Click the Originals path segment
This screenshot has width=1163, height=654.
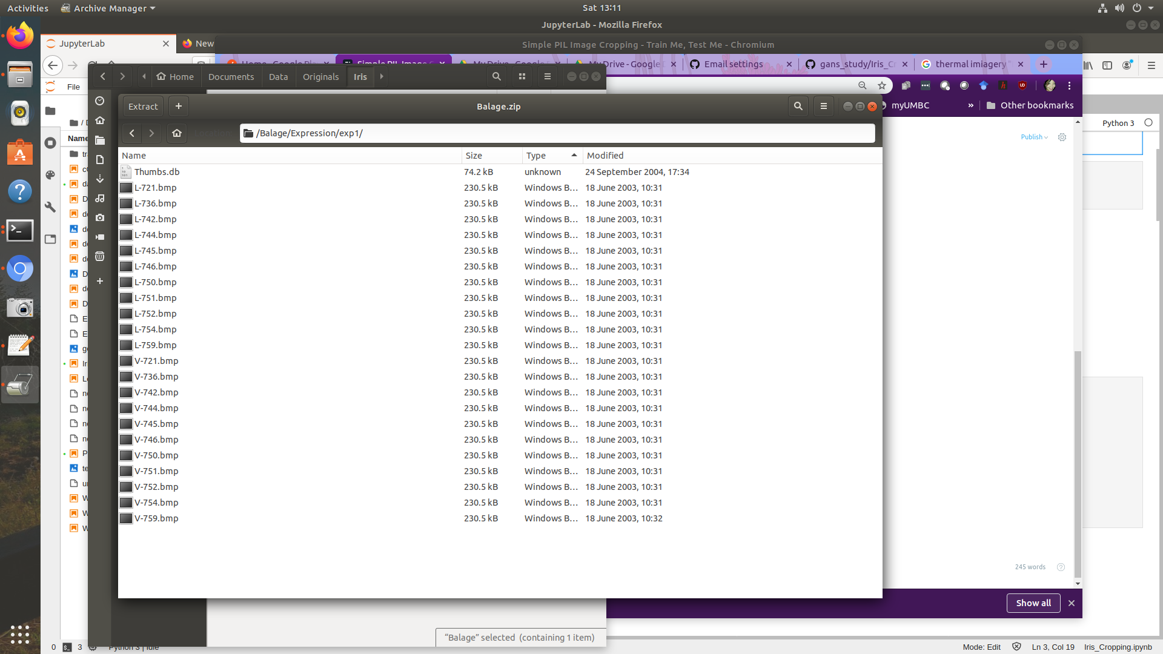pyautogui.click(x=320, y=77)
